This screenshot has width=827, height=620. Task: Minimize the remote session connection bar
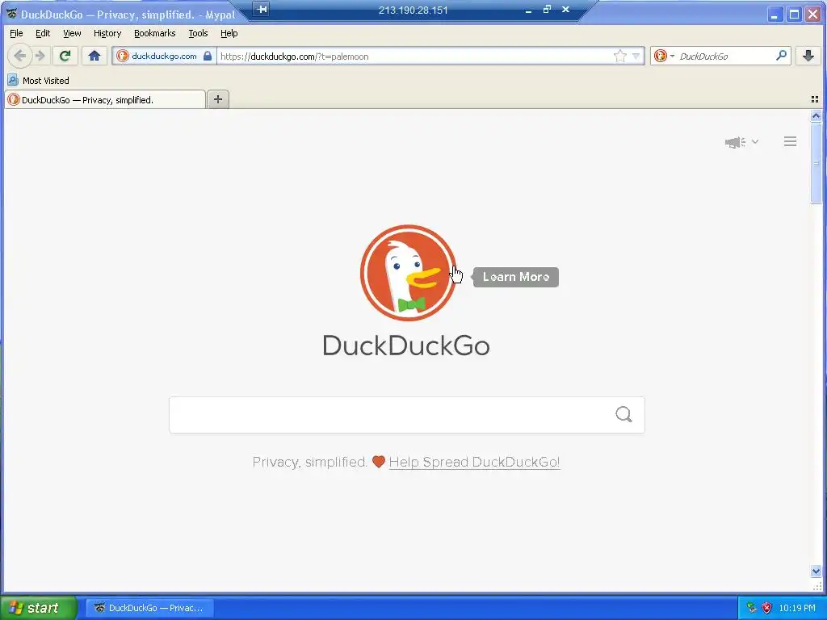coord(528,10)
